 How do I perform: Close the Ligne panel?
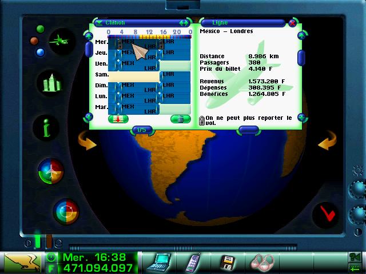pos(292,23)
